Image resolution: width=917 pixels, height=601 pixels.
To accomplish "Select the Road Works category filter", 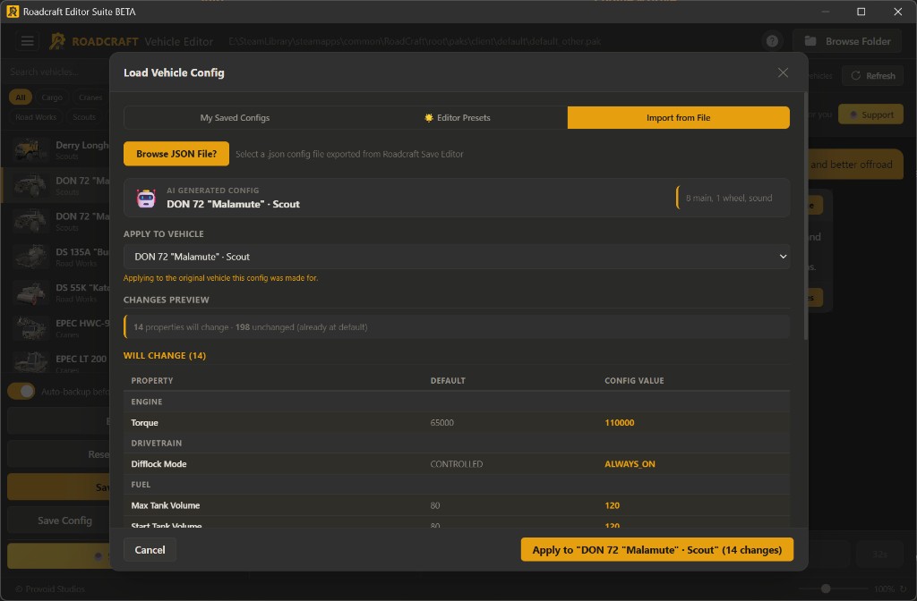I will tap(36, 117).
